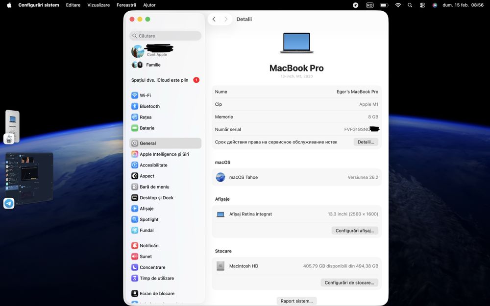Open Aspect settings pane
Screen dimensions: 490x306
click(x=165, y=176)
